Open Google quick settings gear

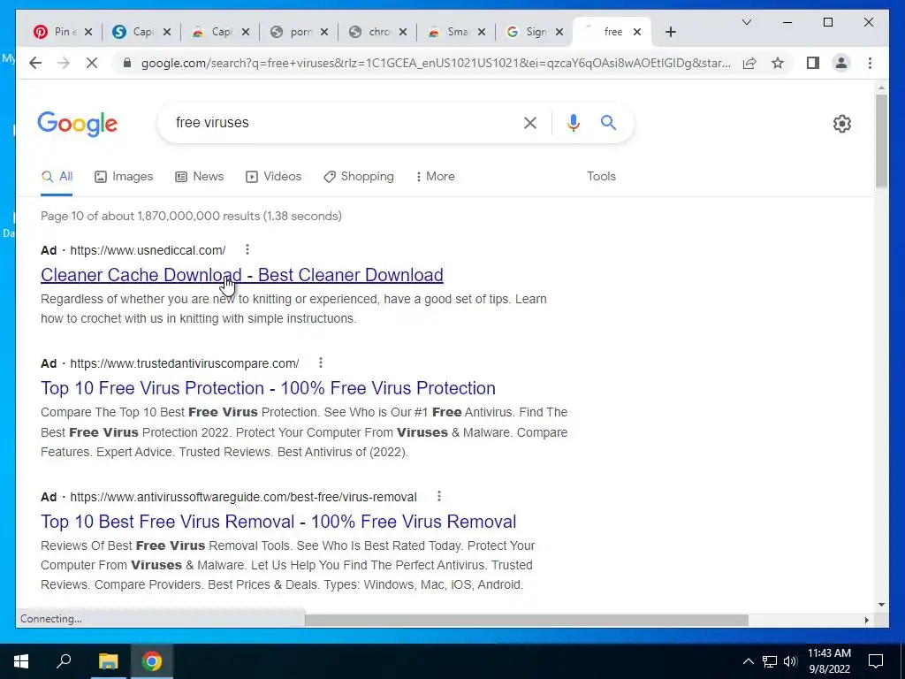click(x=842, y=124)
